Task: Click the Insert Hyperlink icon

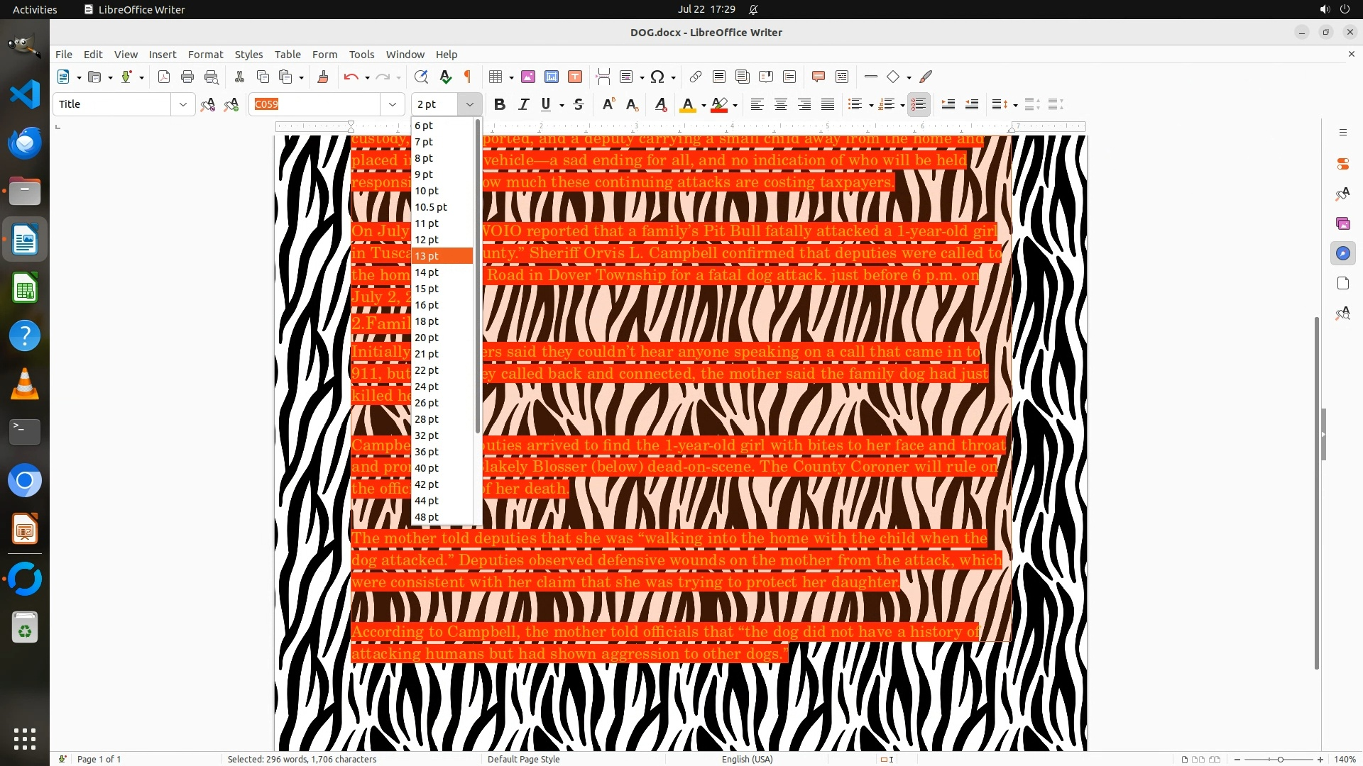Action: click(x=696, y=77)
